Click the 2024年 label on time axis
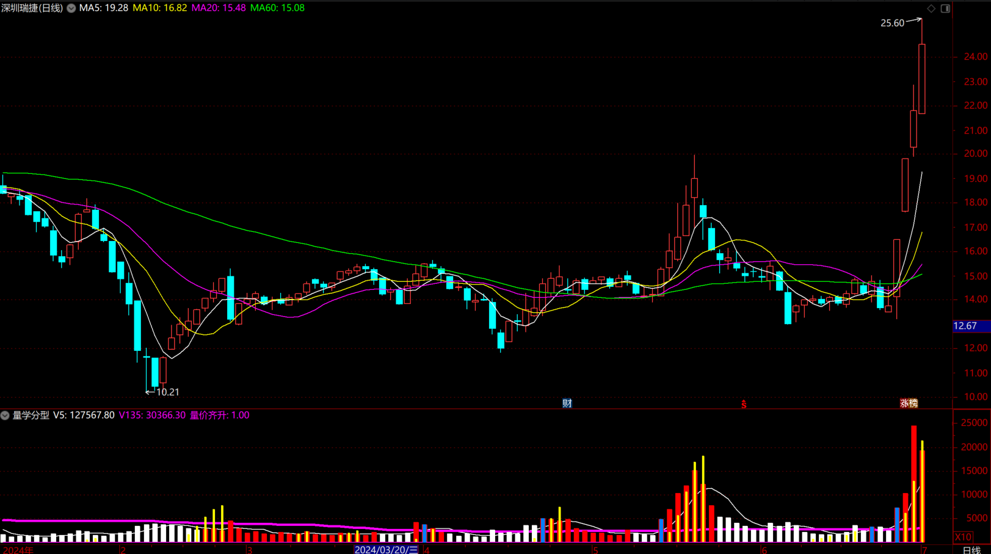Image resolution: width=991 pixels, height=554 pixels. [18, 550]
